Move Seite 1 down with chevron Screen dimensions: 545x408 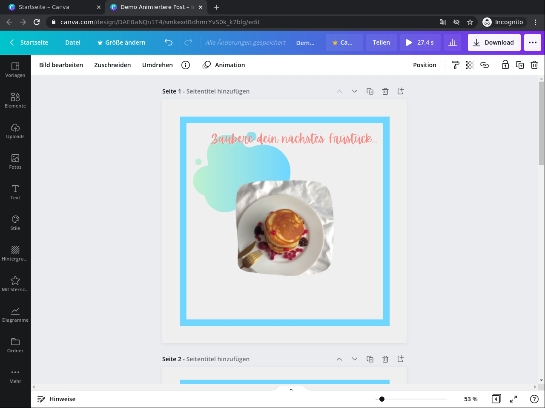(x=355, y=91)
